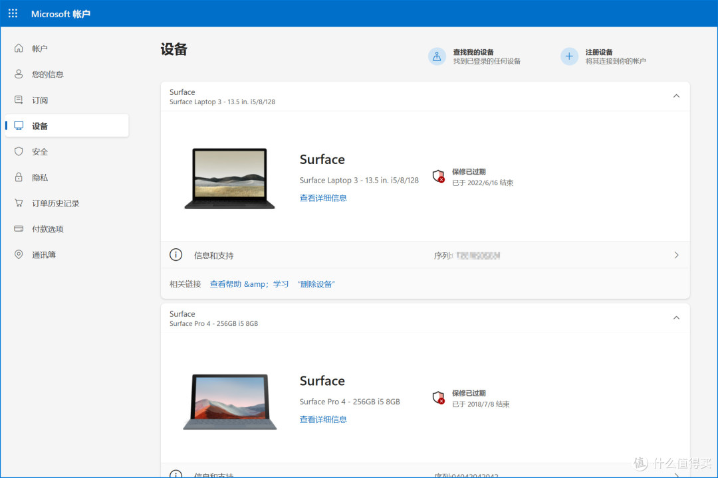Click the Surface Pro 4 product image
Viewport: 718px width, 478px height.
(229, 402)
